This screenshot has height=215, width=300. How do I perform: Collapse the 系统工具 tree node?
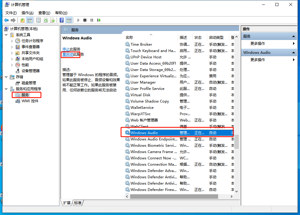[6, 35]
